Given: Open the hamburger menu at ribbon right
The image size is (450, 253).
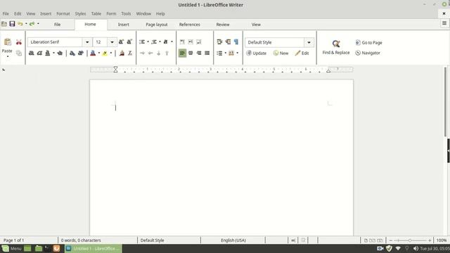Looking at the screenshot, I should pos(444,23).
